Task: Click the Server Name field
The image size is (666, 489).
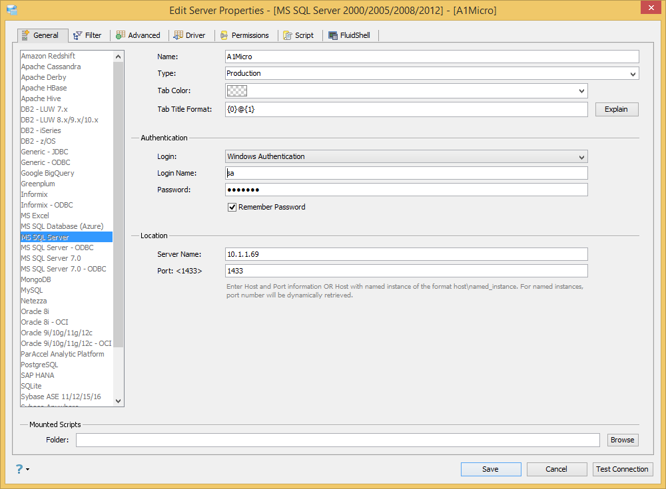Action: pos(406,254)
